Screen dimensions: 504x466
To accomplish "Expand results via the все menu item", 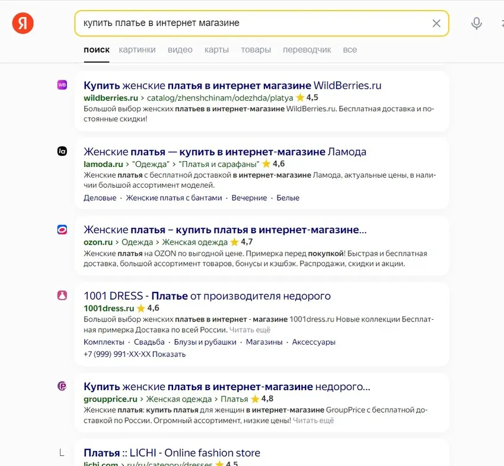I will [350, 50].
